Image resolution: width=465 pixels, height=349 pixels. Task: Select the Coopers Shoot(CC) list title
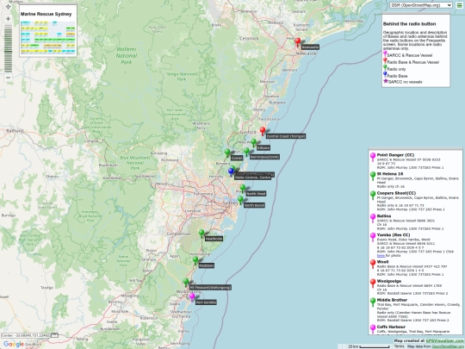396,193
